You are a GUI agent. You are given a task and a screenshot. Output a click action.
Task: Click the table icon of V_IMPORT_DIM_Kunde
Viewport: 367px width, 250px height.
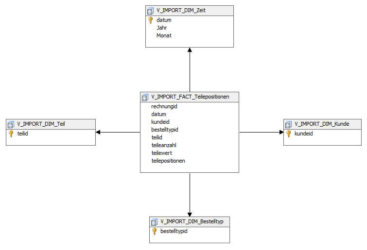[x=288, y=124]
